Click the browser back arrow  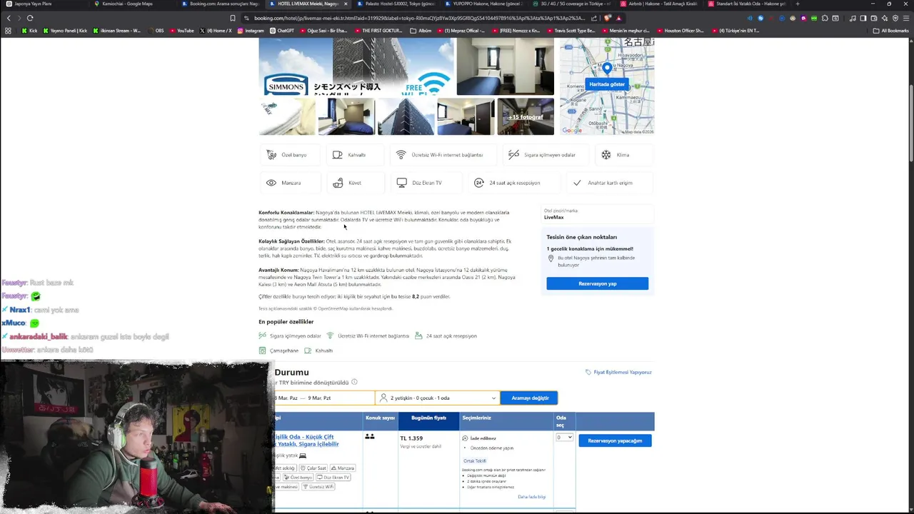tap(9, 18)
